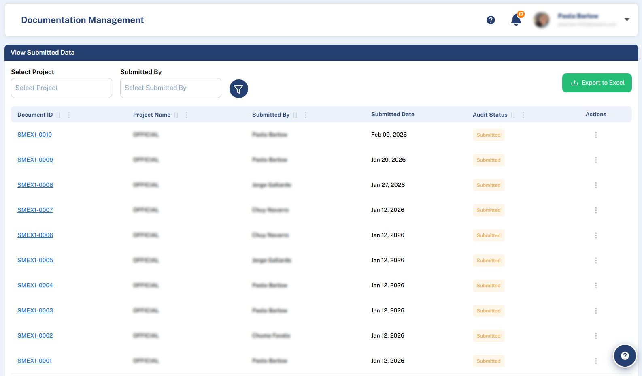Click the user profile avatar picture

tap(541, 20)
